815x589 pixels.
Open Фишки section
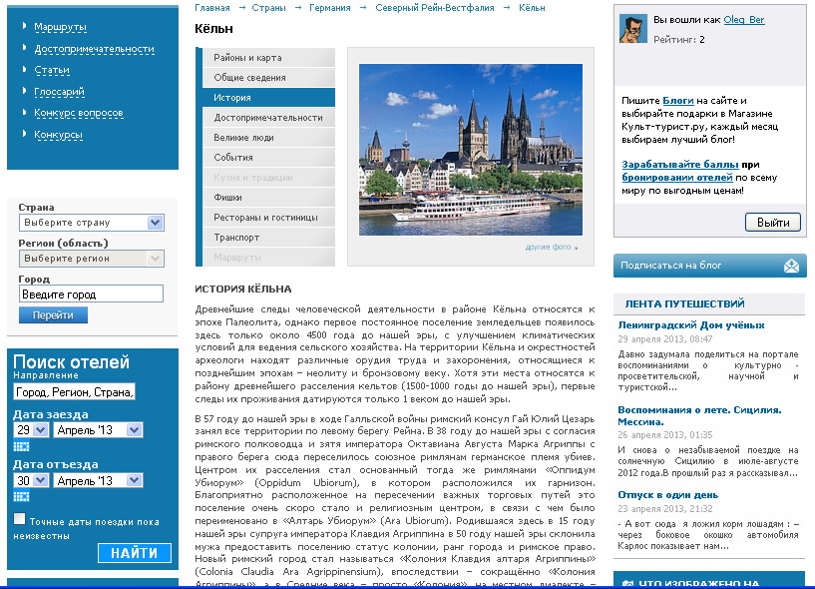[x=268, y=198]
